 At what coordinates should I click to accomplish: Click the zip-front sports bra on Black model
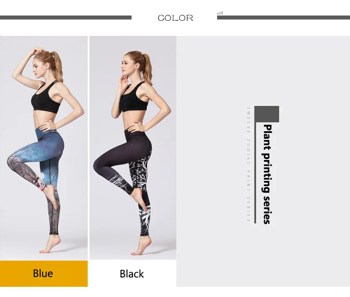click(x=134, y=99)
